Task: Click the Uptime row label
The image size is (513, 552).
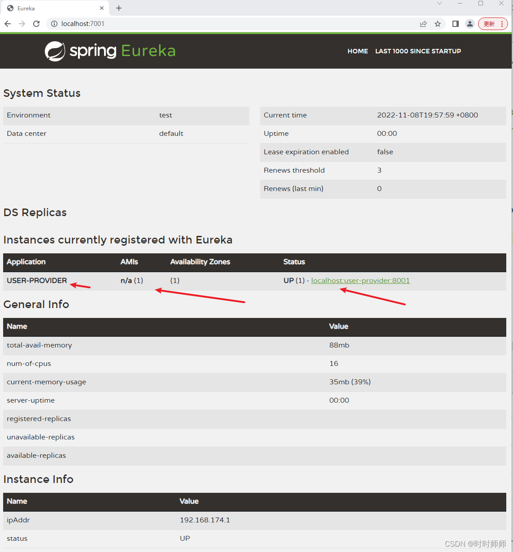Action: pyautogui.click(x=276, y=134)
